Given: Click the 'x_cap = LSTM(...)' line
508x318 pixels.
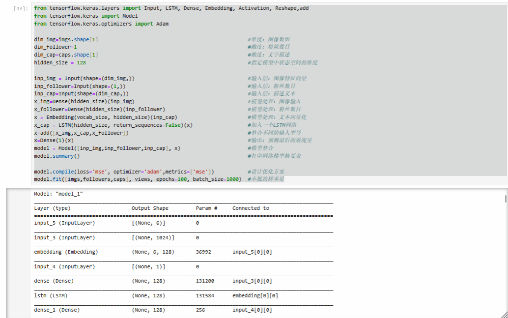Looking at the screenshot, I should click(113, 125).
